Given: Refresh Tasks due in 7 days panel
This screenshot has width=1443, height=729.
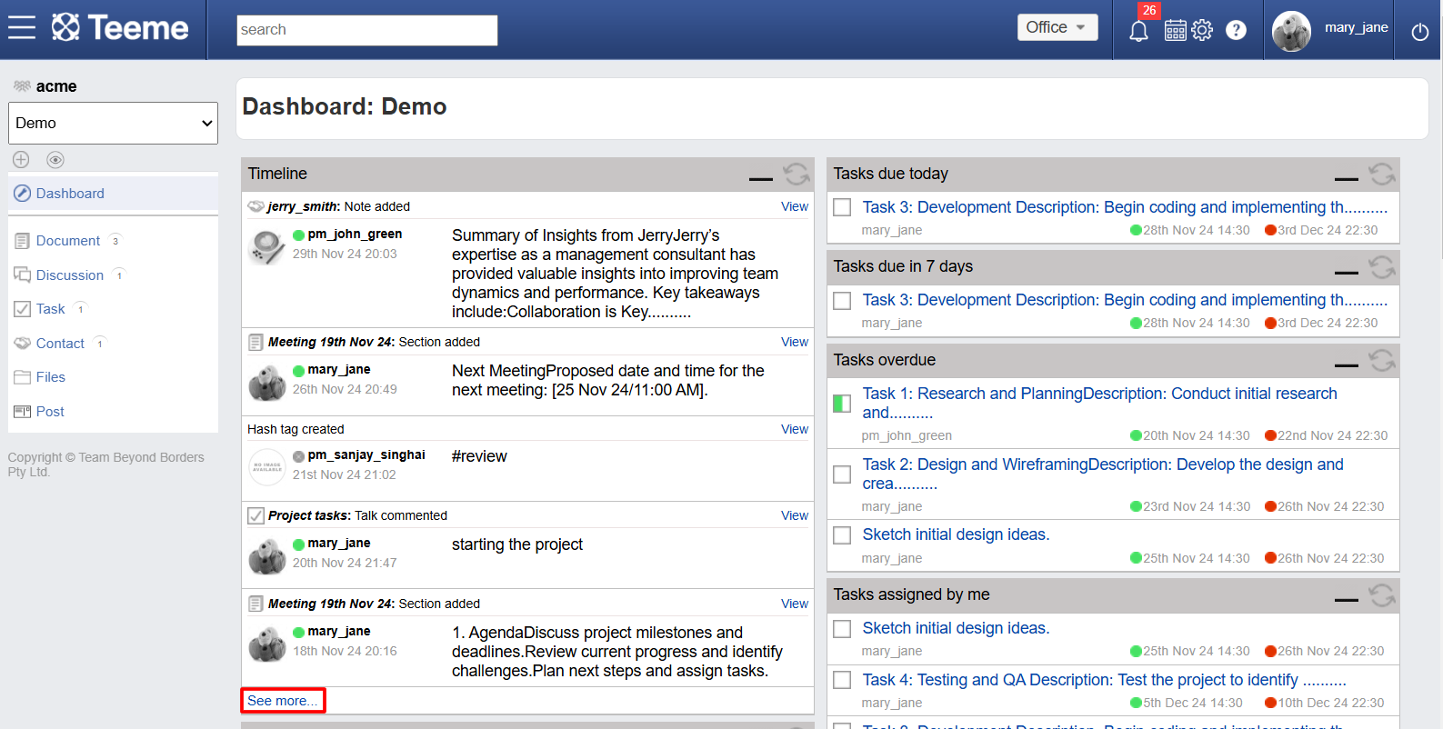Looking at the screenshot, I should (1382, 266).
